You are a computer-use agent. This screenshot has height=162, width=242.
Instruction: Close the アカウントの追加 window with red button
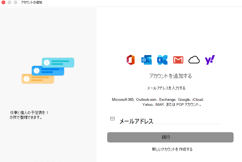(3, 2)
